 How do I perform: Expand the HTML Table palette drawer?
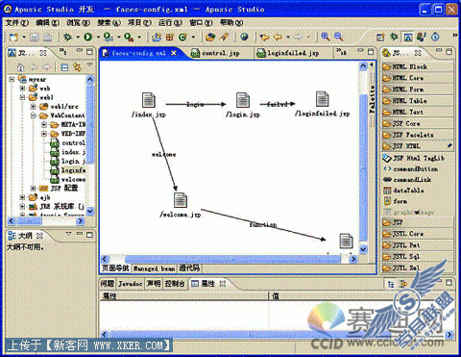(418, 101)
